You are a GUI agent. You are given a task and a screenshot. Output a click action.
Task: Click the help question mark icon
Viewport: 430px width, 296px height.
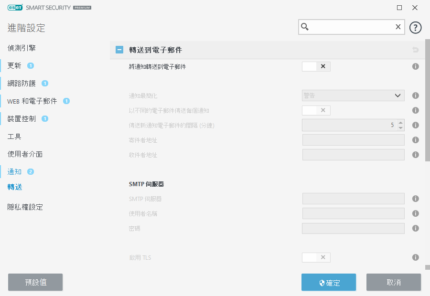pos(415,27)
